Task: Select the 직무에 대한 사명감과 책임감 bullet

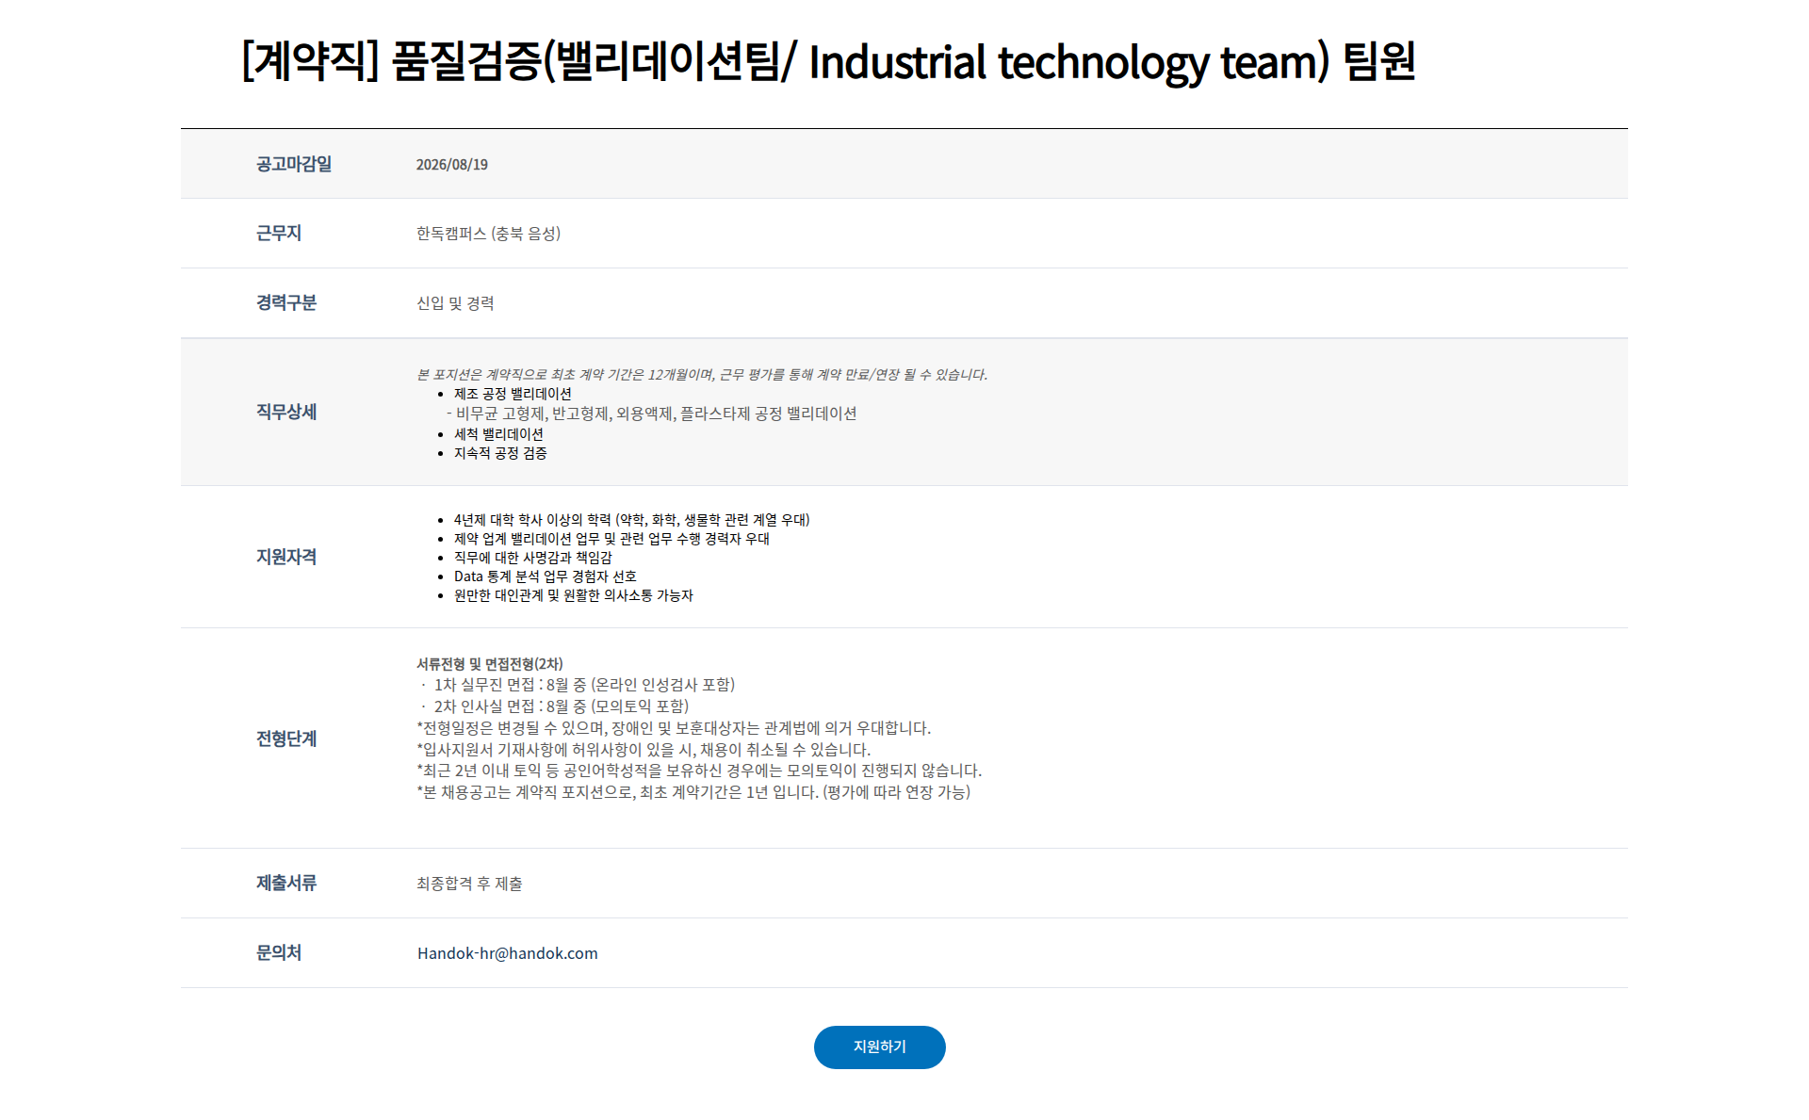Action: (x=532, y=558)
